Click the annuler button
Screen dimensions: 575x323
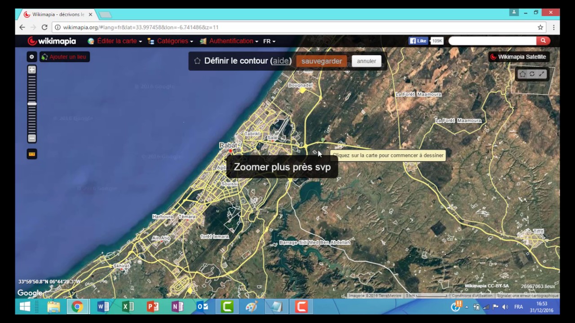tap(367, 61)
